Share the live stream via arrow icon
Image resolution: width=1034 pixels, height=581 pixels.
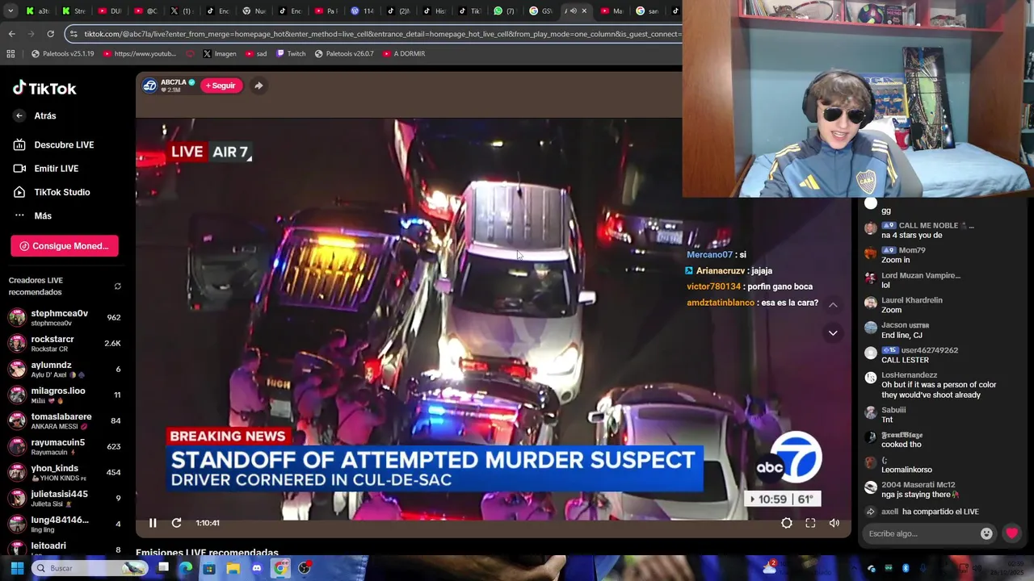(x=258, y=86)
